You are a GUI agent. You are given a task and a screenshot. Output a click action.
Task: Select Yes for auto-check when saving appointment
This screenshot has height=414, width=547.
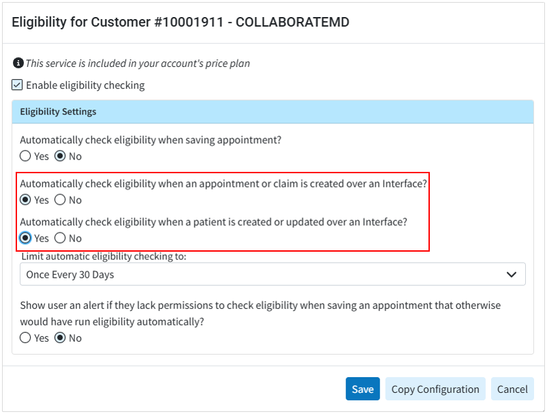pyautogui.click(x=26, y=156)
